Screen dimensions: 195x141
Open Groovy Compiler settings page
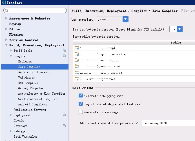[31, 88]
